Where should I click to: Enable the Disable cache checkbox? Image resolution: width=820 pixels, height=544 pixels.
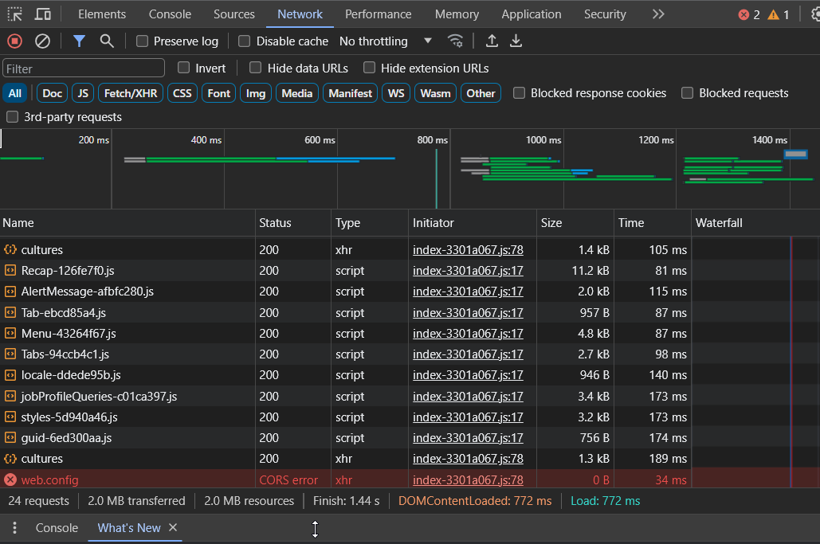point(244,41)
